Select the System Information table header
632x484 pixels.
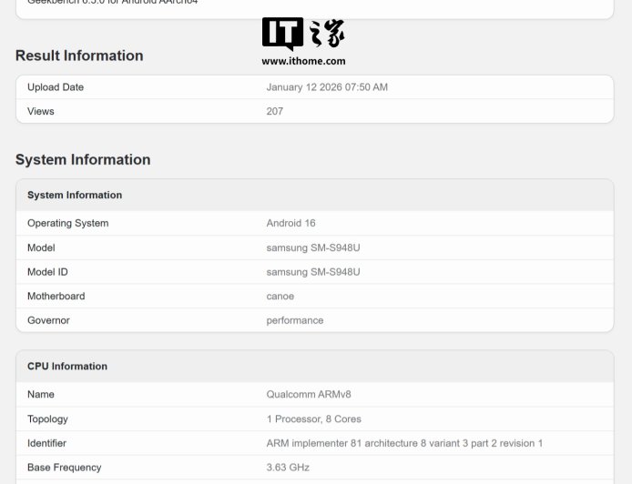pos(75,195)
